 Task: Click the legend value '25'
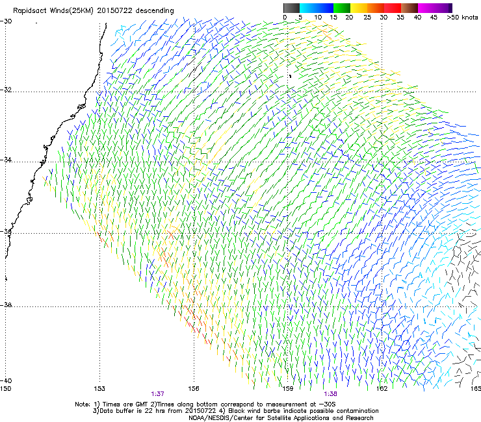367,18
